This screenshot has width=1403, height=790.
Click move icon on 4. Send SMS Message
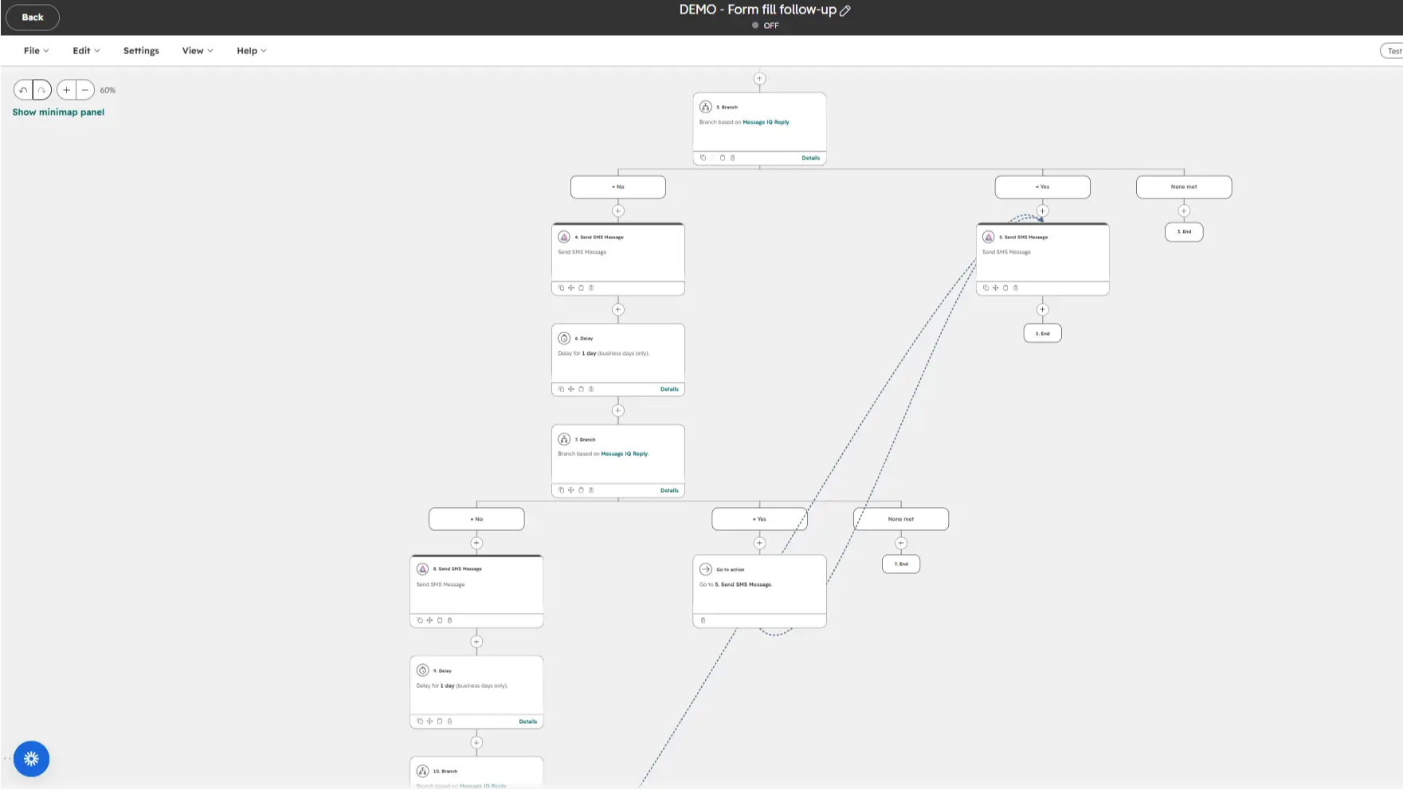pyautogui.click(x=571, y=288)
